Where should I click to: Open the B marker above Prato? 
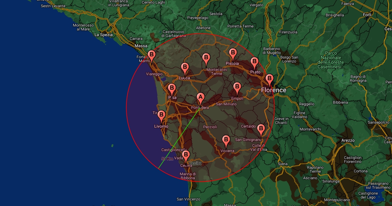[254, 62]
